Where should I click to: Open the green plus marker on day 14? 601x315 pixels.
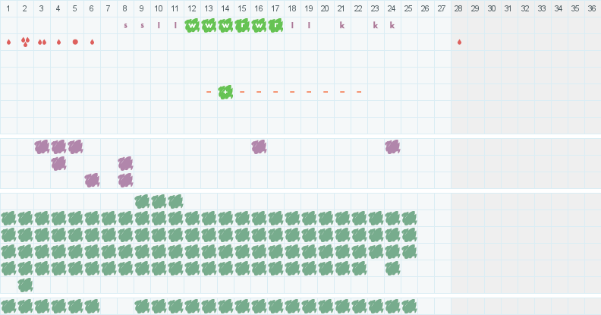pyautogui.click(x=225, y=92)
